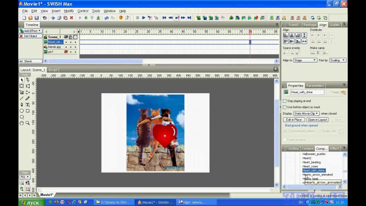Switch to the Script tab
366x206 pixels.
tap(53, 70)
